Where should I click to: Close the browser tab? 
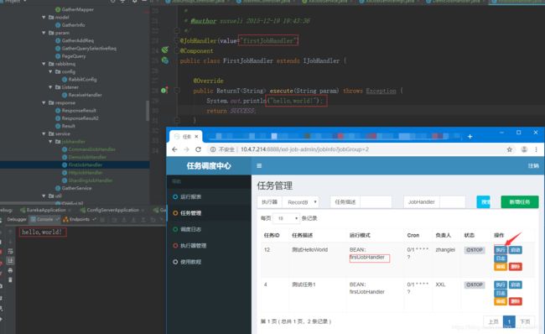[196, 137]
